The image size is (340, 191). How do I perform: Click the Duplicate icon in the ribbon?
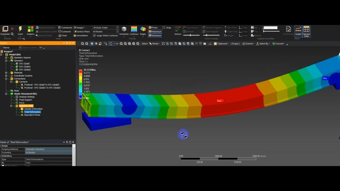(x=5, y=29)
